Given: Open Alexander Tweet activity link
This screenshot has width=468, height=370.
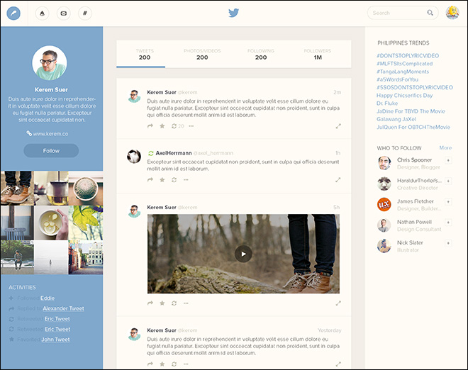Looking at the screenshot, I should click(63, 308).
